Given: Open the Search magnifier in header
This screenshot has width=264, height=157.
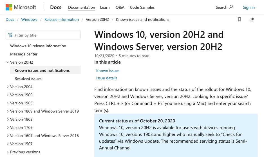Looking at the screenshot, I should tap(231, 7).
